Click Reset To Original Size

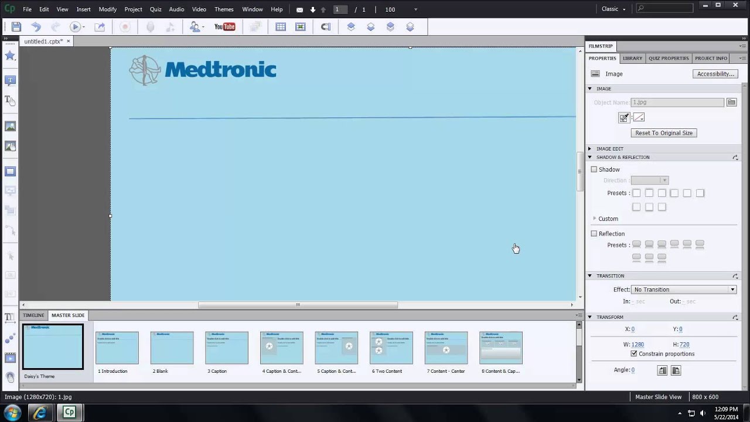click(x=664, y=133)
